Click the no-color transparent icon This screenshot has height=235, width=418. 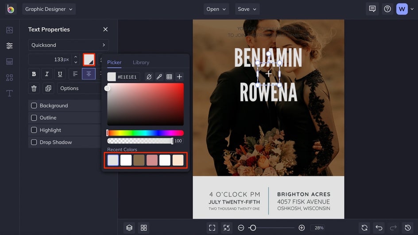149,77
